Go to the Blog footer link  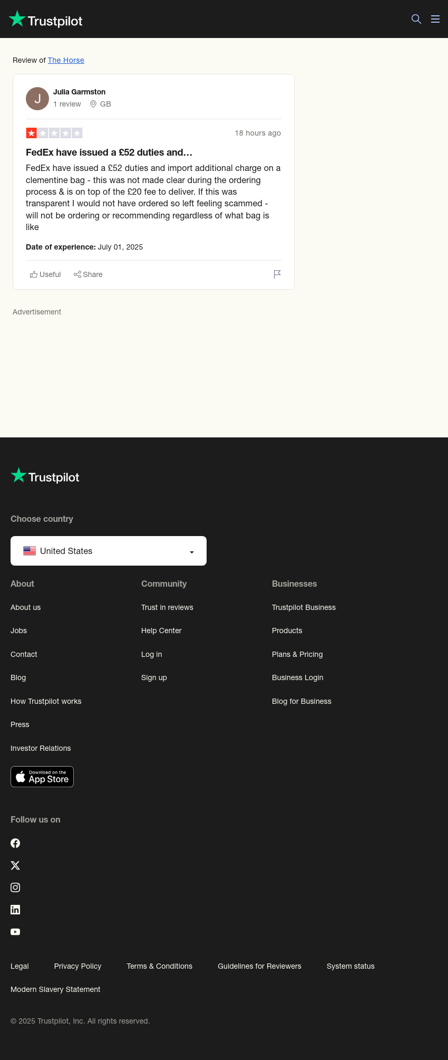coord(18,677)
